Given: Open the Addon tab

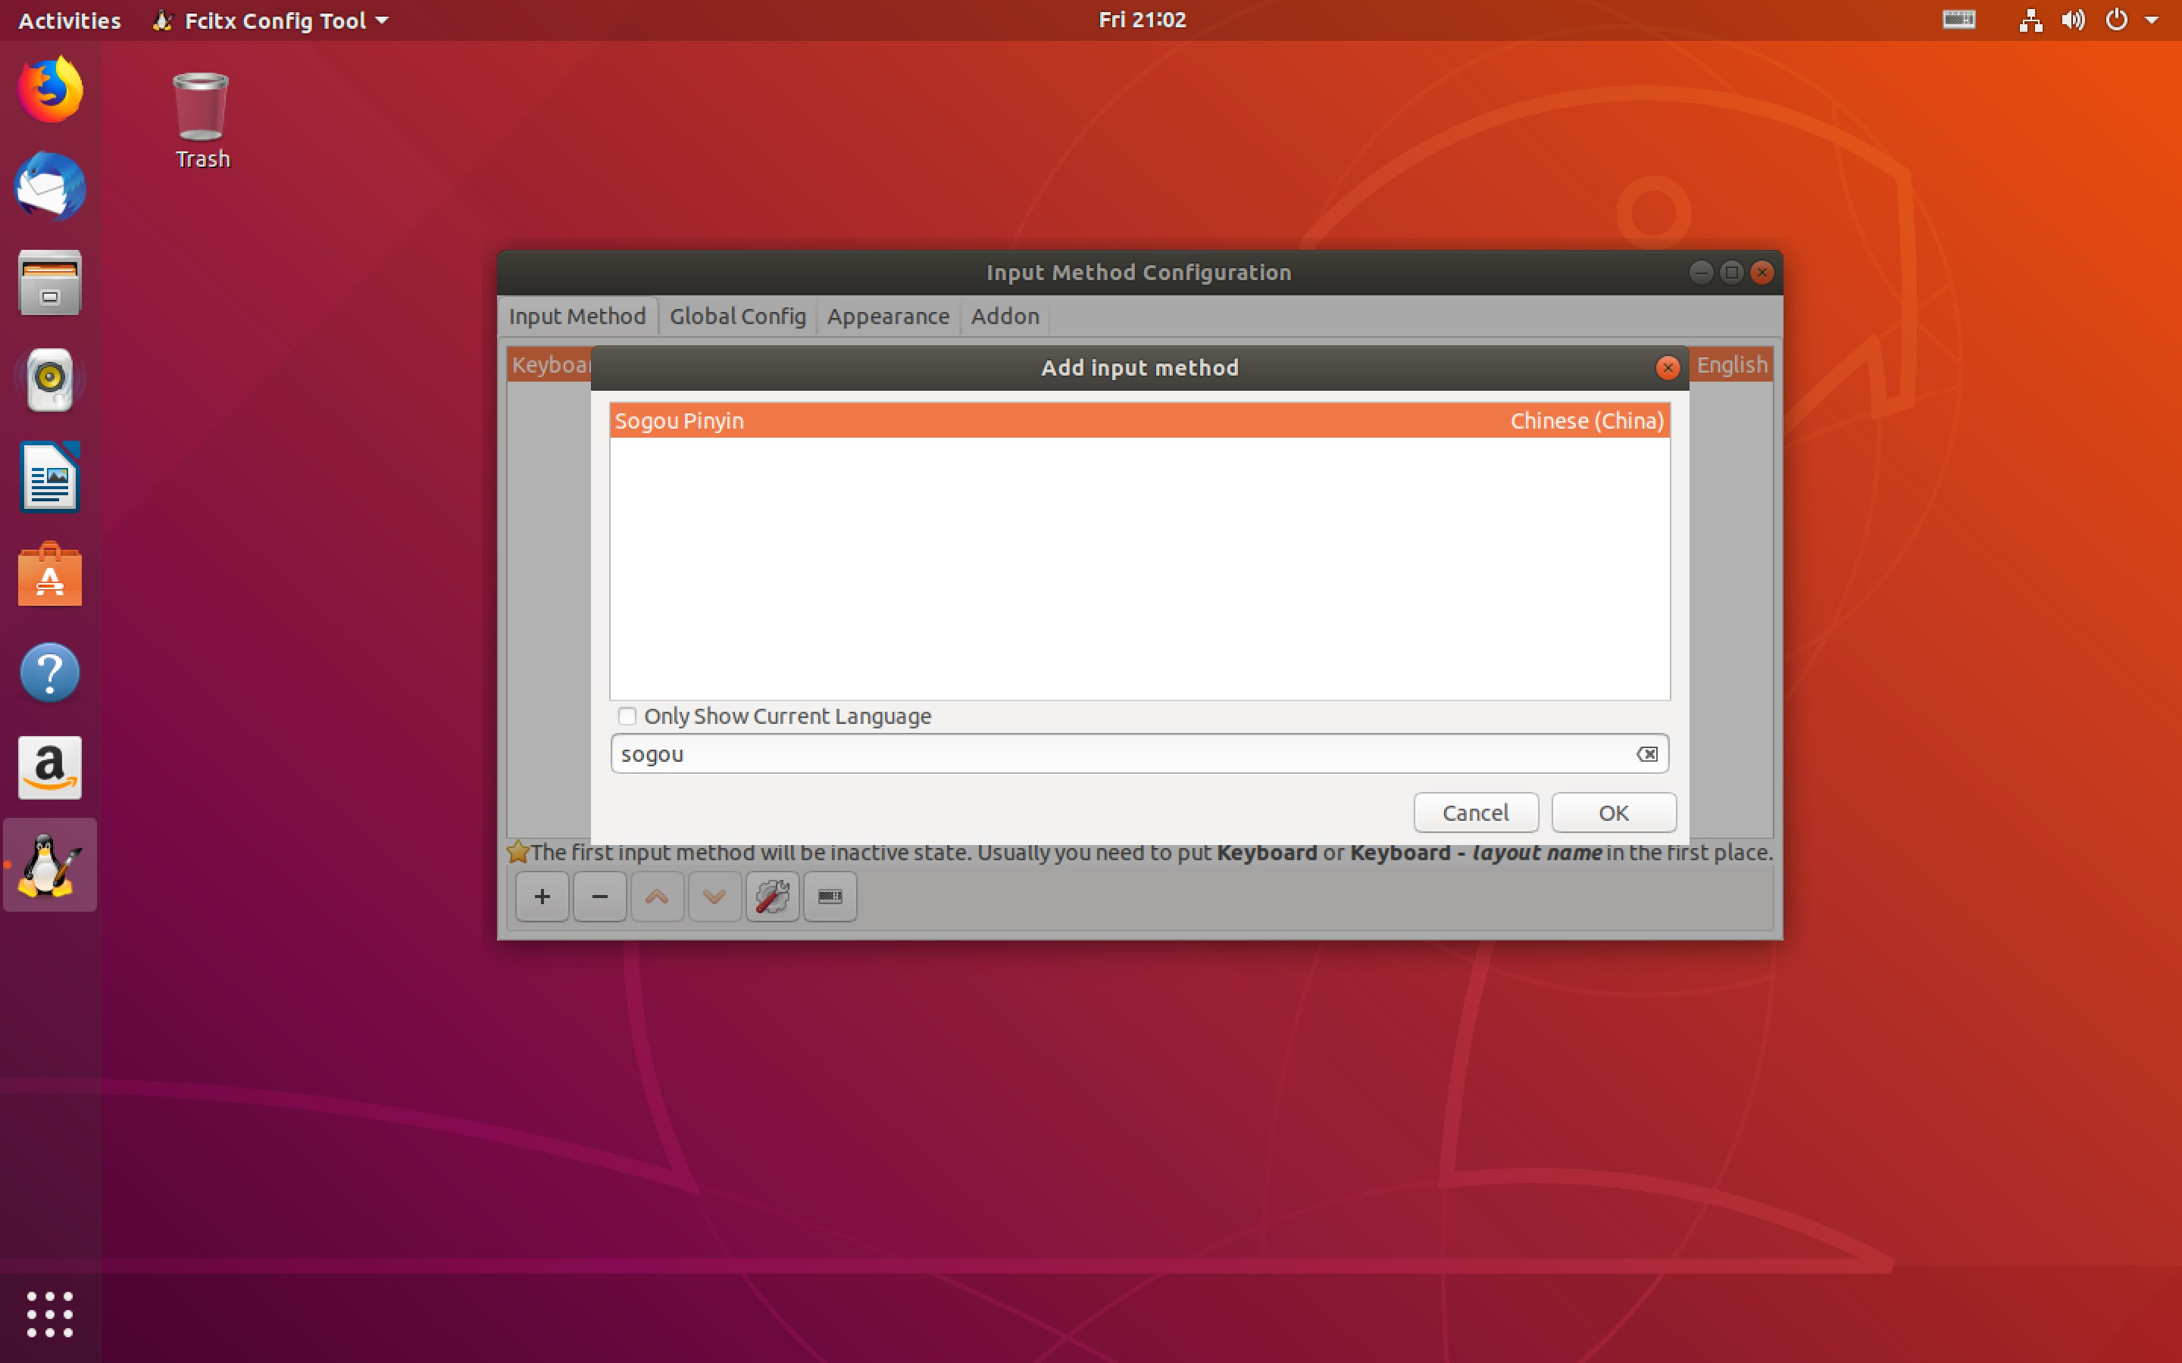Looking at the screenshot, I should pos(1005,317).
